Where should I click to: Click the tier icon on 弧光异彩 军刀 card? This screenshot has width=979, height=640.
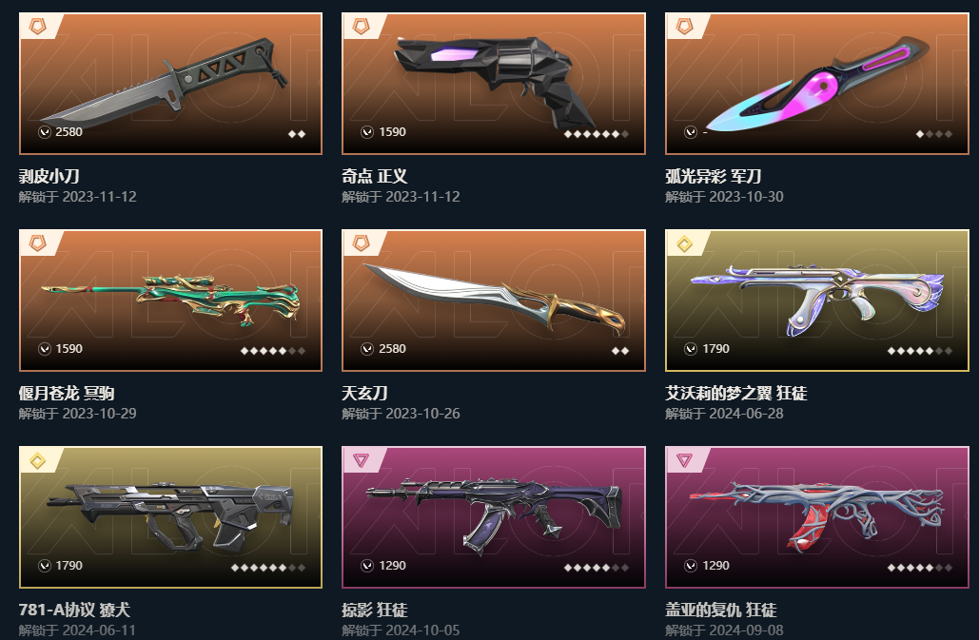pyautogui.click(x=685, y=27)
